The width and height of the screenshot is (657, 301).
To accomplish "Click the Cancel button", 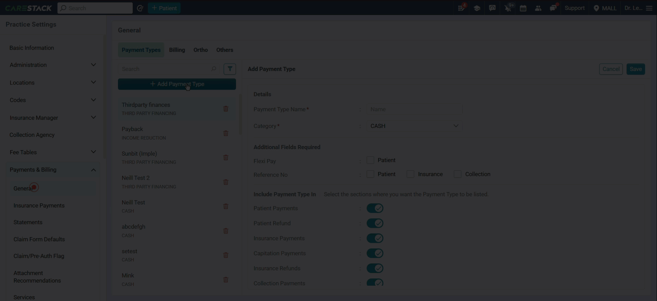I will pos(611,69).
